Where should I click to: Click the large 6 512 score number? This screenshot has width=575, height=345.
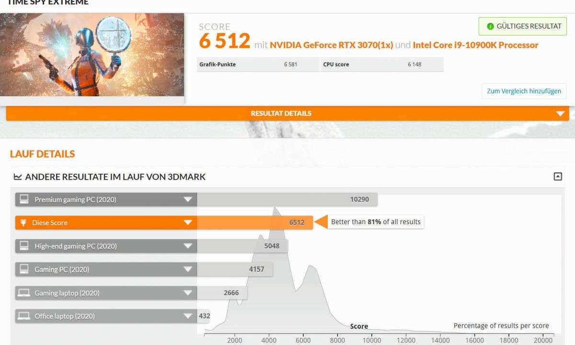pyautogui.click(x=225, y=41)
